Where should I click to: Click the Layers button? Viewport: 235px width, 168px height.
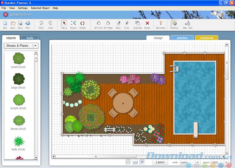point(160,162)
